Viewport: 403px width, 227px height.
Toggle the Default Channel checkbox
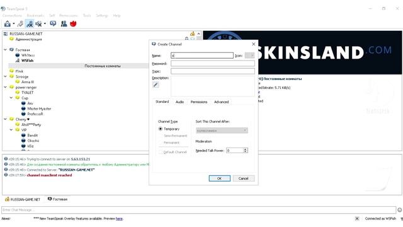(x=161, y=152)
